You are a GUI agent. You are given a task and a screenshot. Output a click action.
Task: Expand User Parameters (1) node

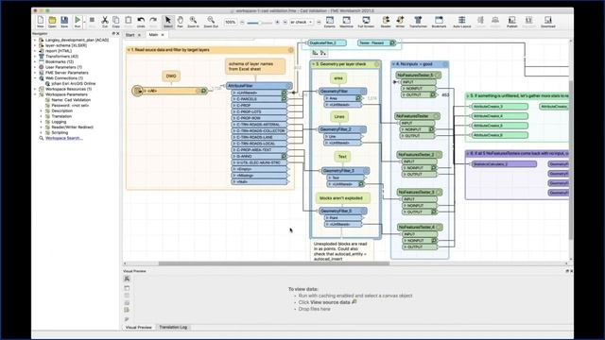pyautogui.click(x=35, y=67)
